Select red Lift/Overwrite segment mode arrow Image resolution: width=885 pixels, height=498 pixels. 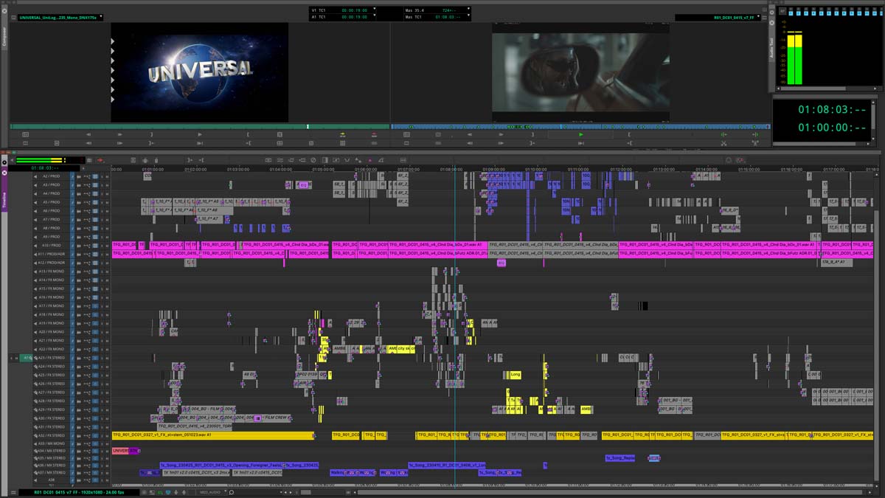point(100,160)
